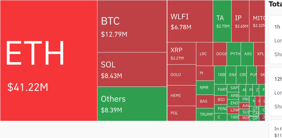Open the IP $2.65M tile

point(240,21)
